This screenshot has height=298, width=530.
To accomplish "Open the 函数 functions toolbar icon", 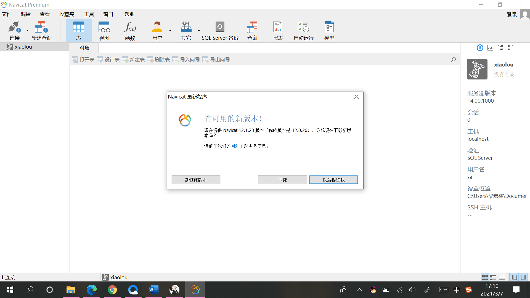I will click(x=130, y=31).
